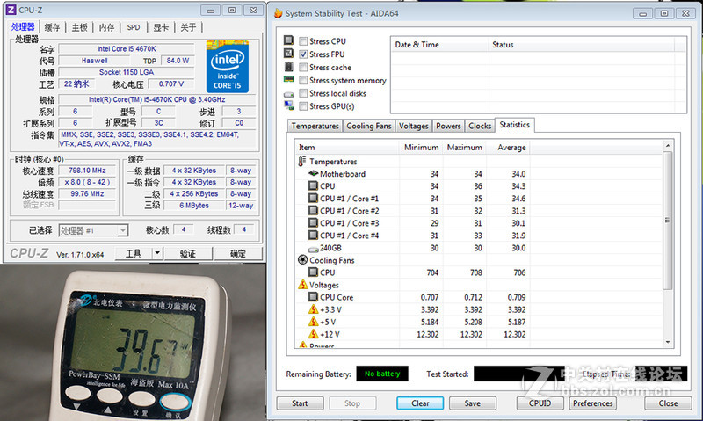Click the Intel Core i5 logo badge
This screenshot has height=421, width=703.
228,66
